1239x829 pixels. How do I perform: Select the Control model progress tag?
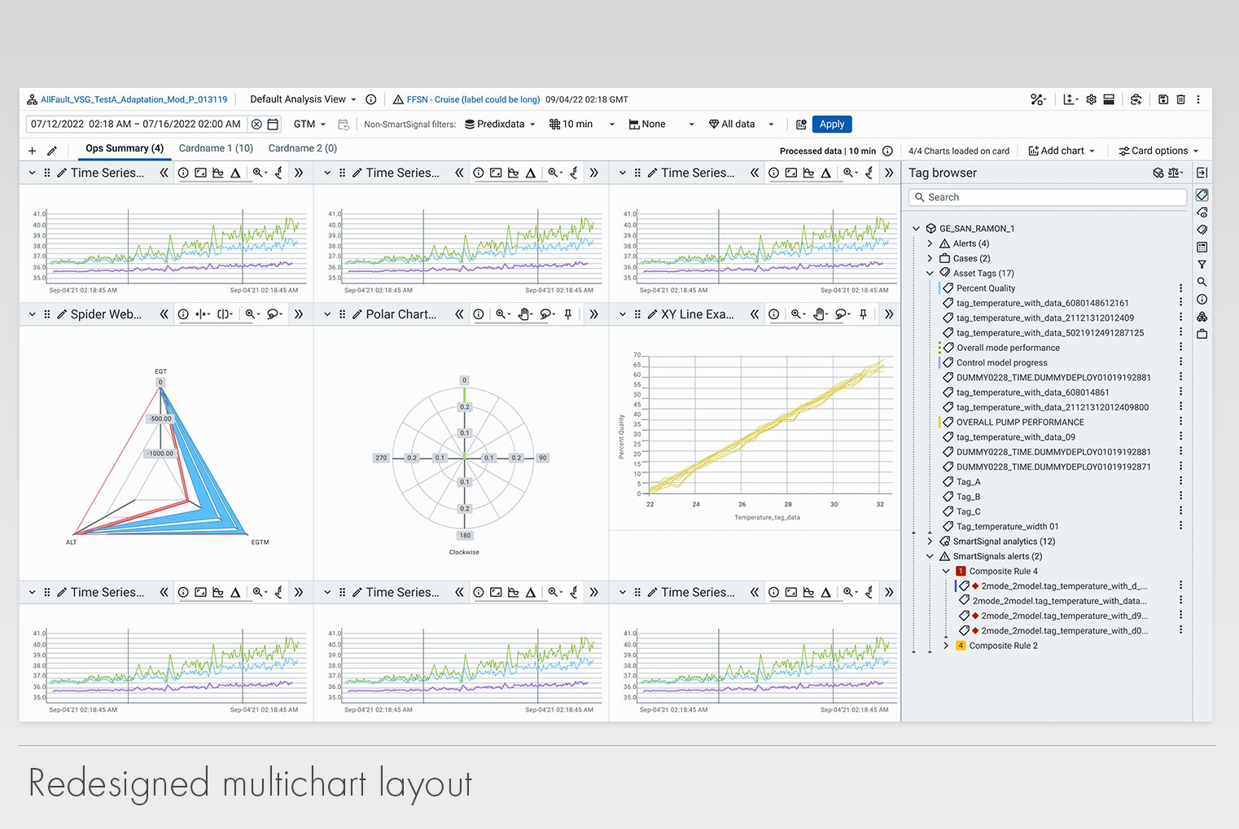coord(1001,363)
